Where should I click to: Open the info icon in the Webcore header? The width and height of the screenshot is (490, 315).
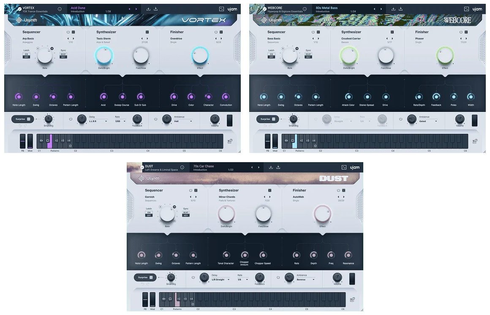[305, 9]
